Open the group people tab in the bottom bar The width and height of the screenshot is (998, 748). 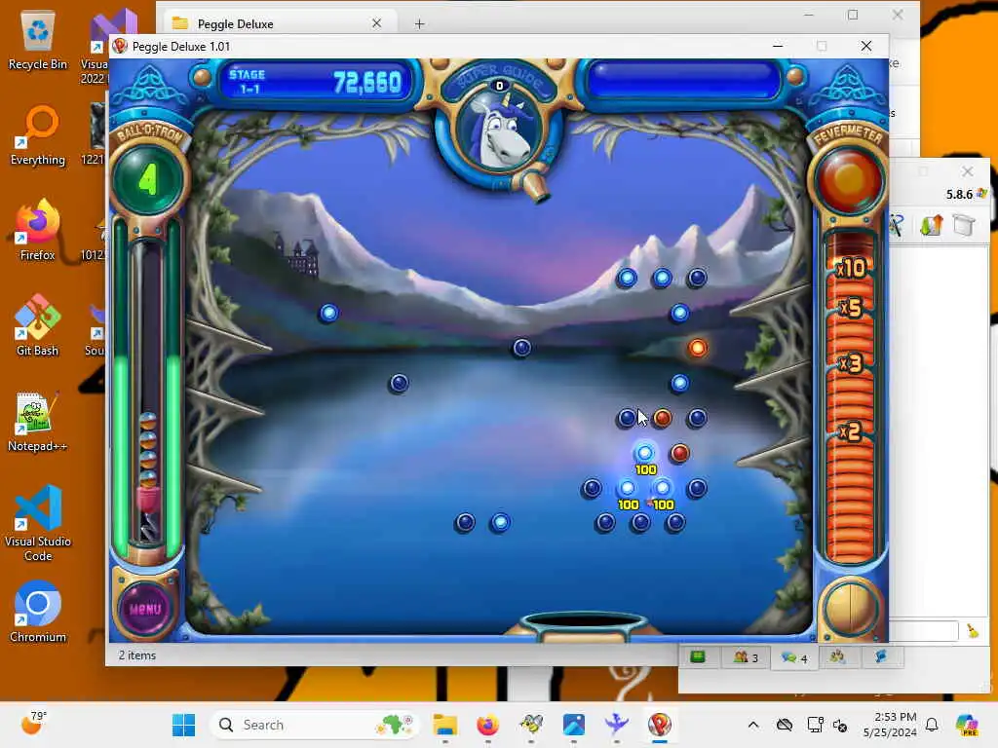[x=837, y=657]
